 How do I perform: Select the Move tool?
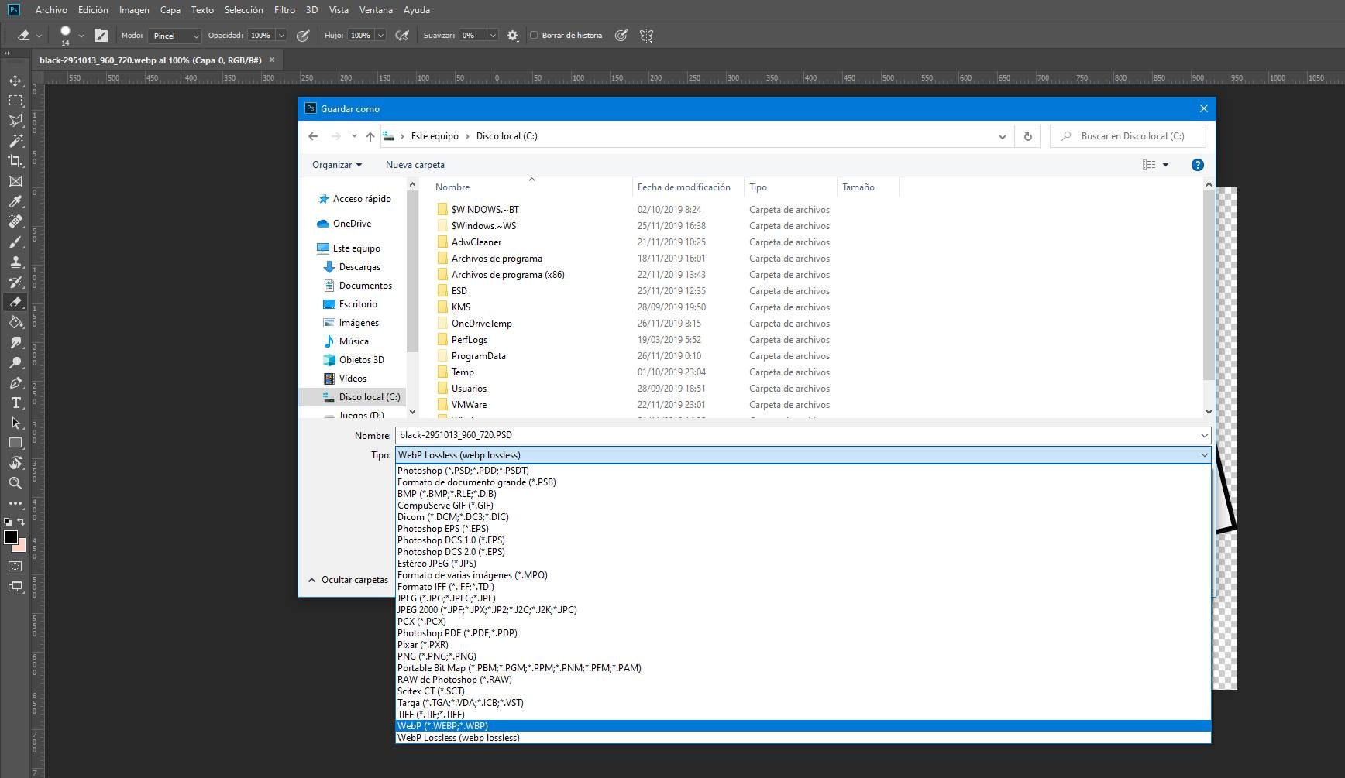click(x=15, y=81)
